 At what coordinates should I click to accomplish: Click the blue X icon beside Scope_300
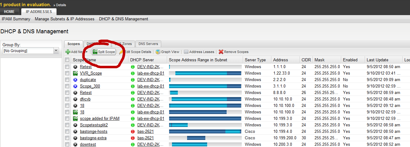[x=75, y=86]
